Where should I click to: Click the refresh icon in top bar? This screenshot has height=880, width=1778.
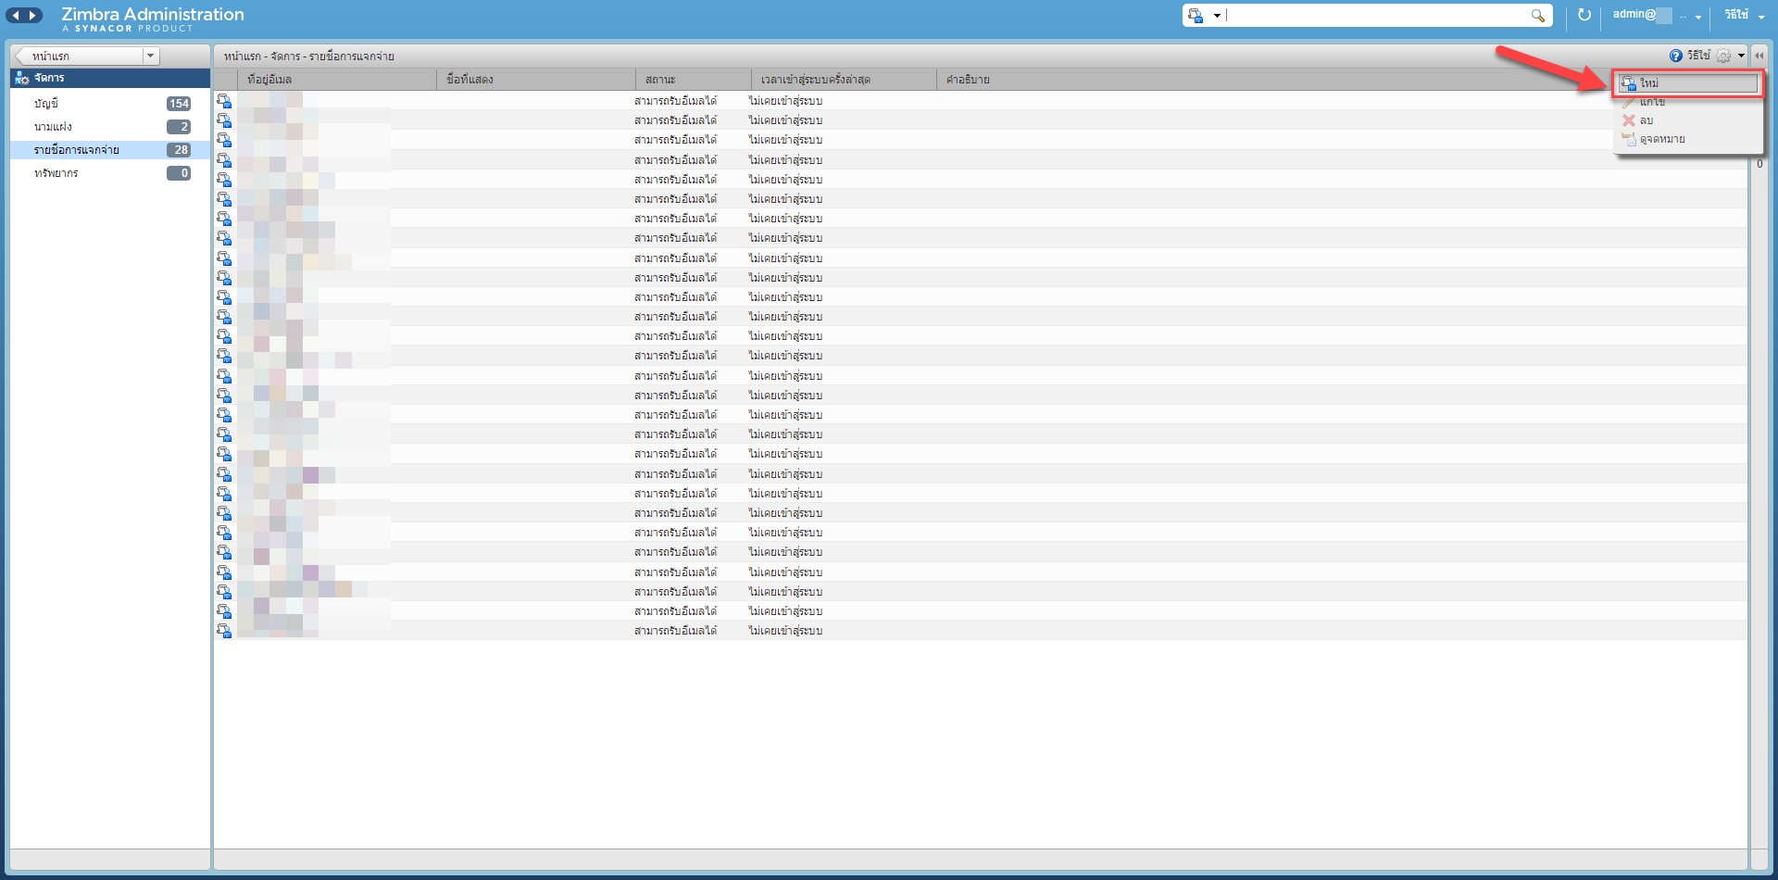click(x=1584, y=15)
